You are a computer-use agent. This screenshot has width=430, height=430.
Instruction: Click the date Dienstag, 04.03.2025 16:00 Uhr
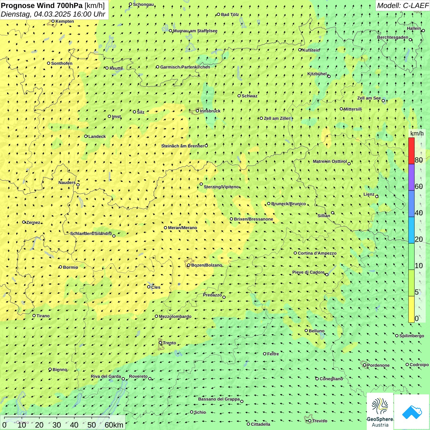click(53, 14)
